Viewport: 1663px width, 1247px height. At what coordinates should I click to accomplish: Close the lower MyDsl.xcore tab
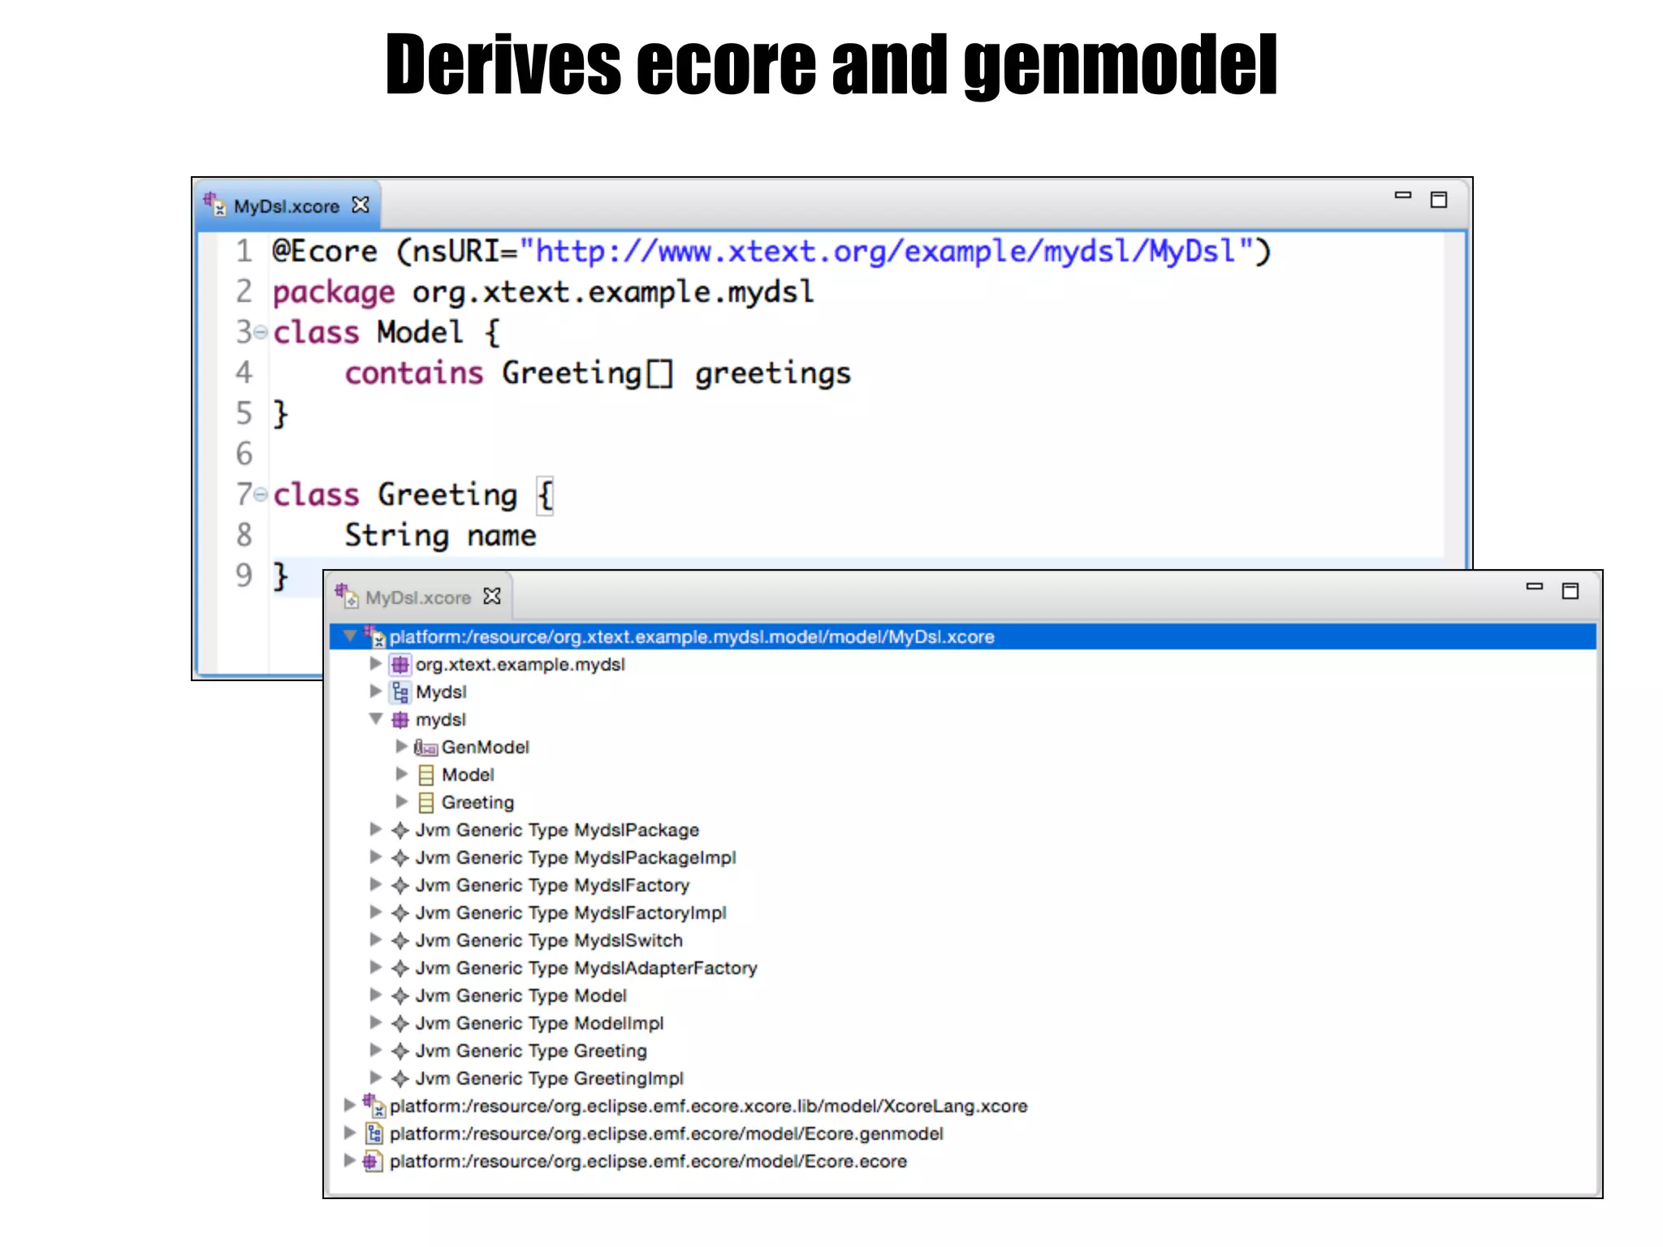point(491,597)
